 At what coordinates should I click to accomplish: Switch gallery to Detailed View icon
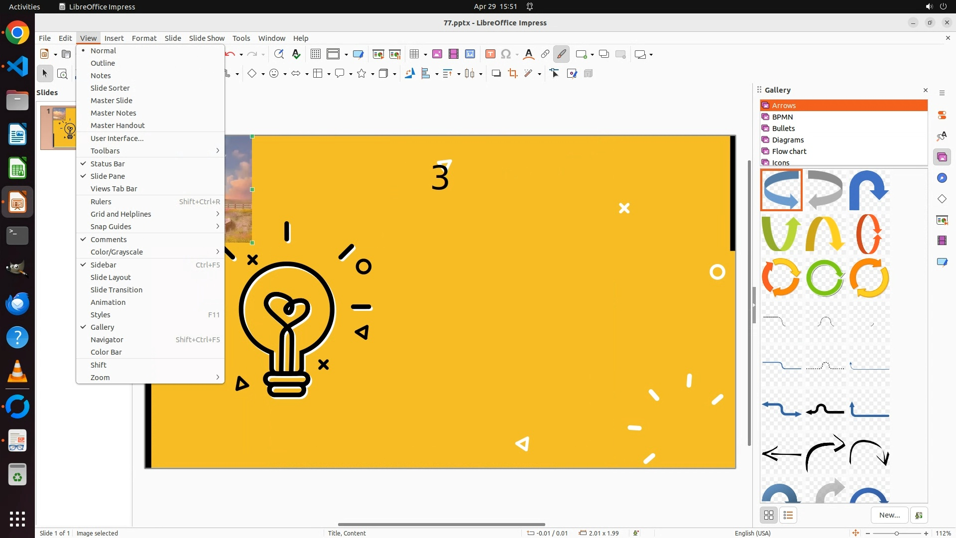pos(788,515)
